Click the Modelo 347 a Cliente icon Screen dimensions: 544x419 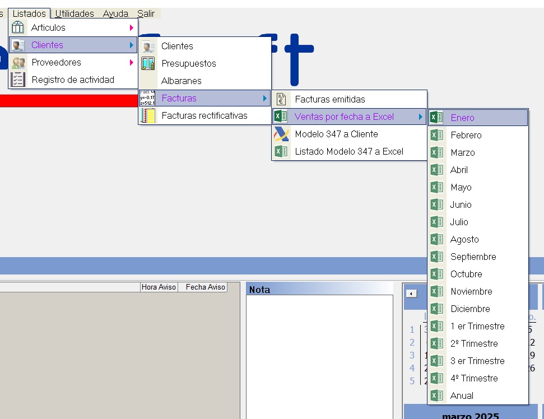281,134
